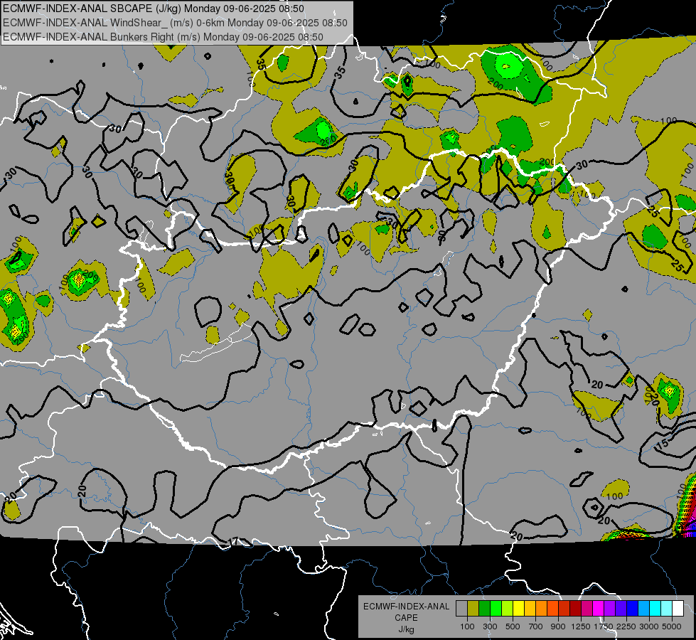Viewport: 696px width, 640px height.
Task: Click the 1750 tick label in legend
Action: (604, 626)
